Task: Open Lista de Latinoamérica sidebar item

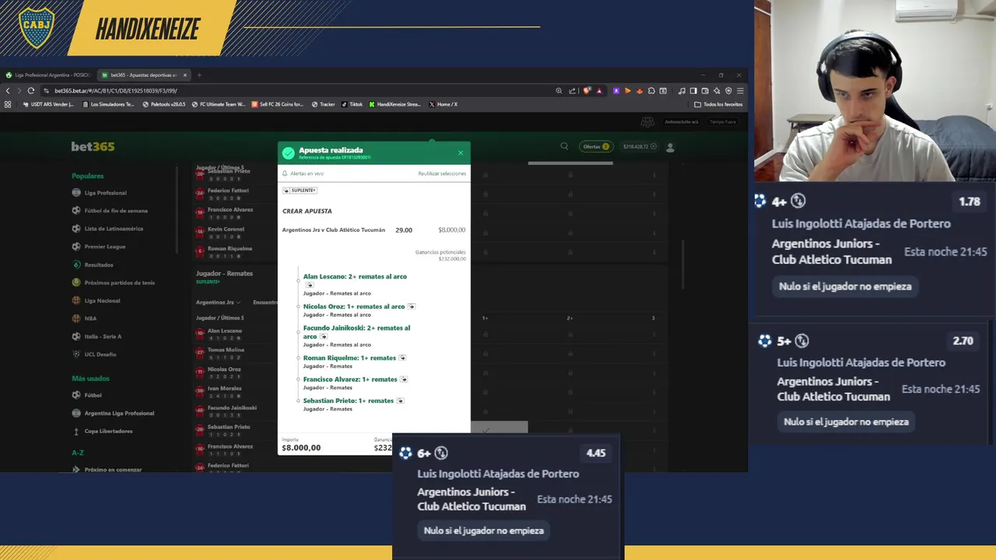Action: pyautogui.click(x=107, y=229)
